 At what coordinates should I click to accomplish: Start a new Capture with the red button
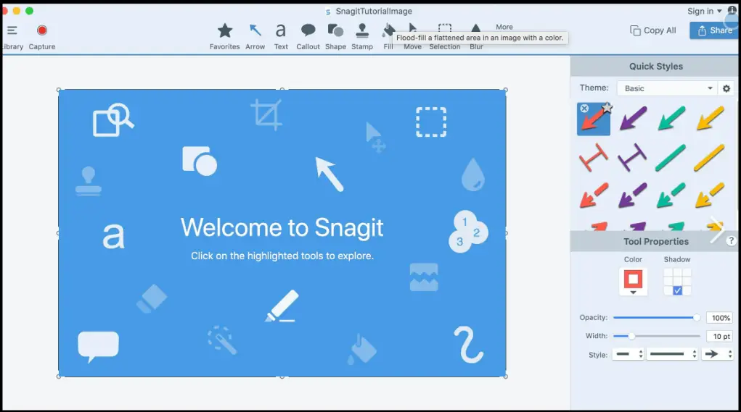click(x=42, y=30)
